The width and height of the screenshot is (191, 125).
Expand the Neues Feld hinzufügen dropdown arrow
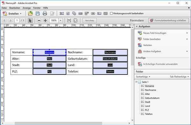point(187,33)
